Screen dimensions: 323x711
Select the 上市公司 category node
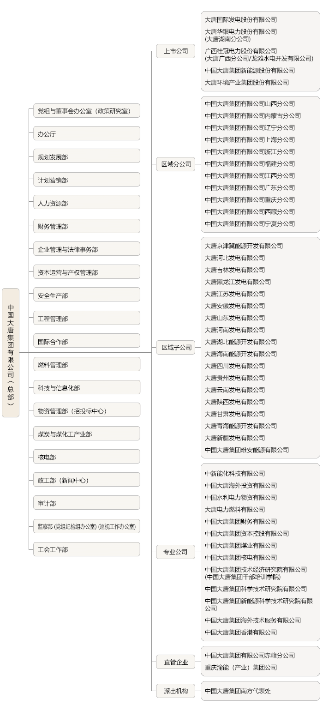point(176,51)
